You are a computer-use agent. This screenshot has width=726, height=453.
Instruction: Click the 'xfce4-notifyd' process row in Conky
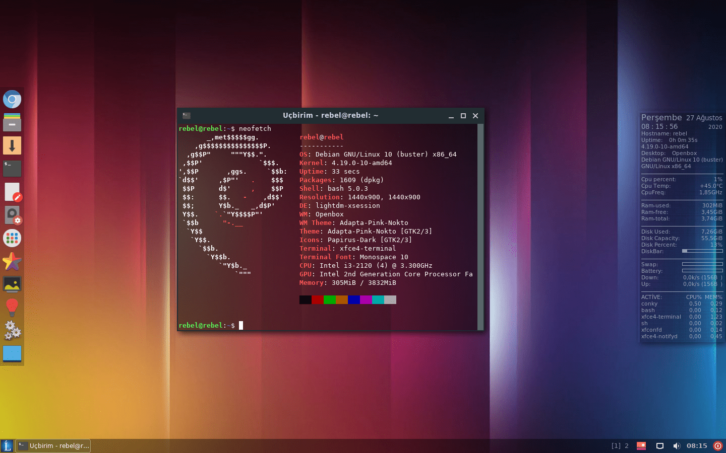point(682,337)
